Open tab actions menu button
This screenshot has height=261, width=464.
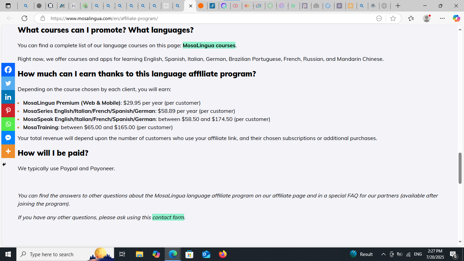(x=8, y=6)
